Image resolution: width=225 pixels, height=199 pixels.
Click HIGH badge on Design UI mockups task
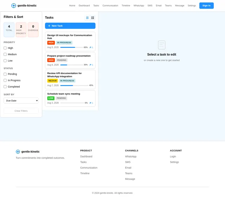click(51, 43)
